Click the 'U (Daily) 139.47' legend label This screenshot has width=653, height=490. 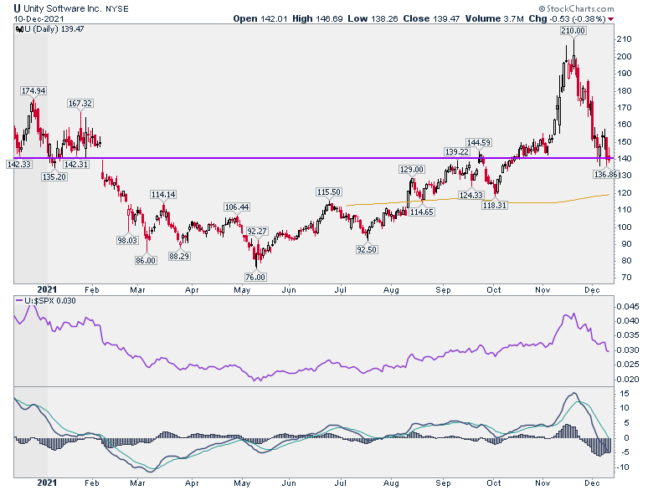coord(54,28)
